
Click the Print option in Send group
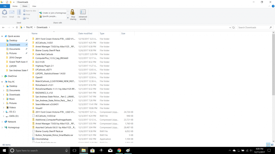click(x=26, y=14)
